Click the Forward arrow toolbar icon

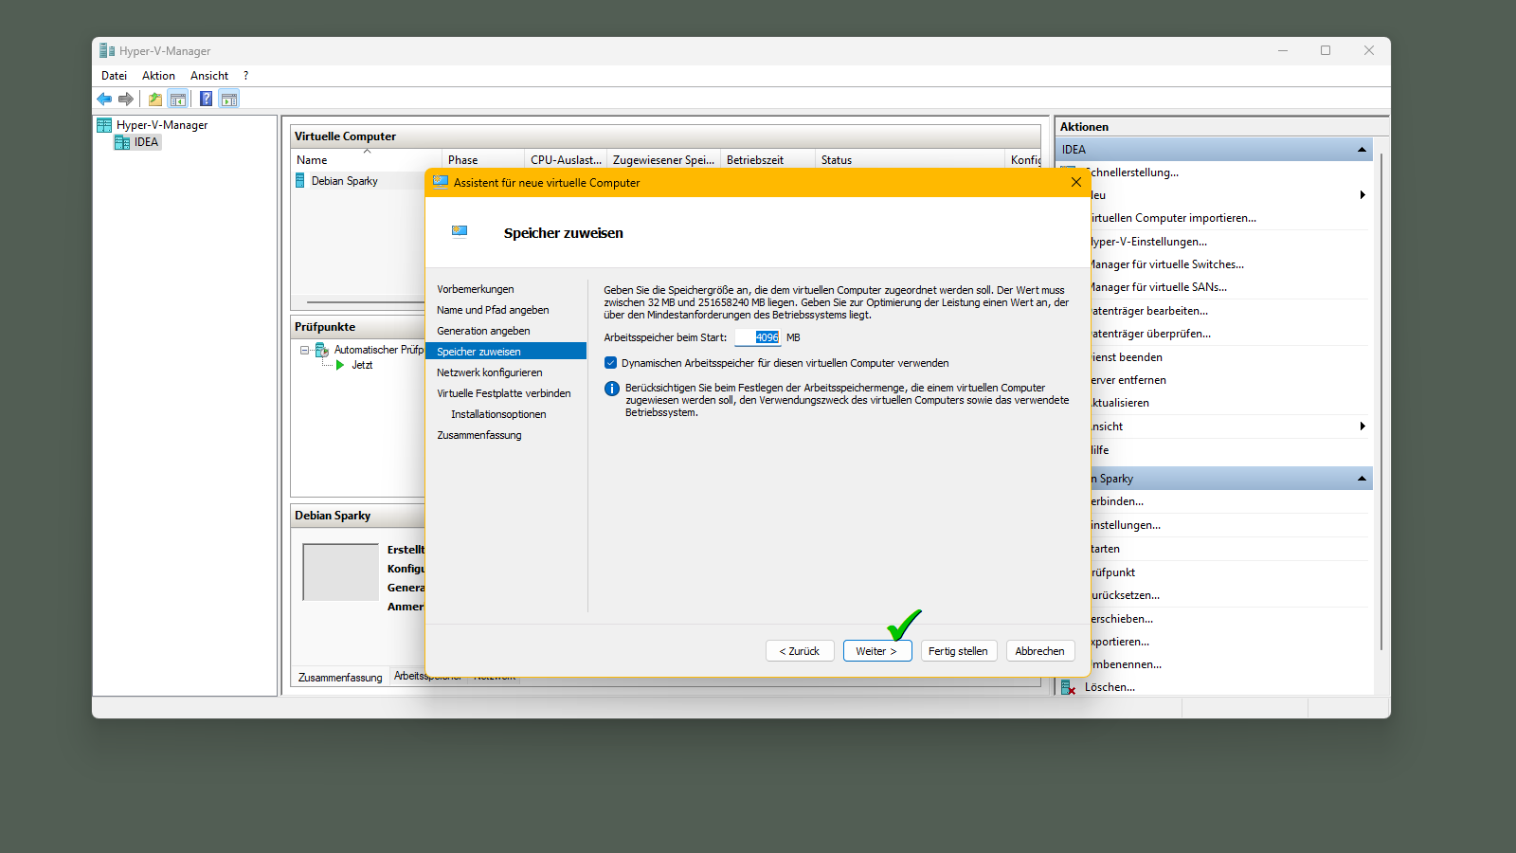[x=126, y=99]
